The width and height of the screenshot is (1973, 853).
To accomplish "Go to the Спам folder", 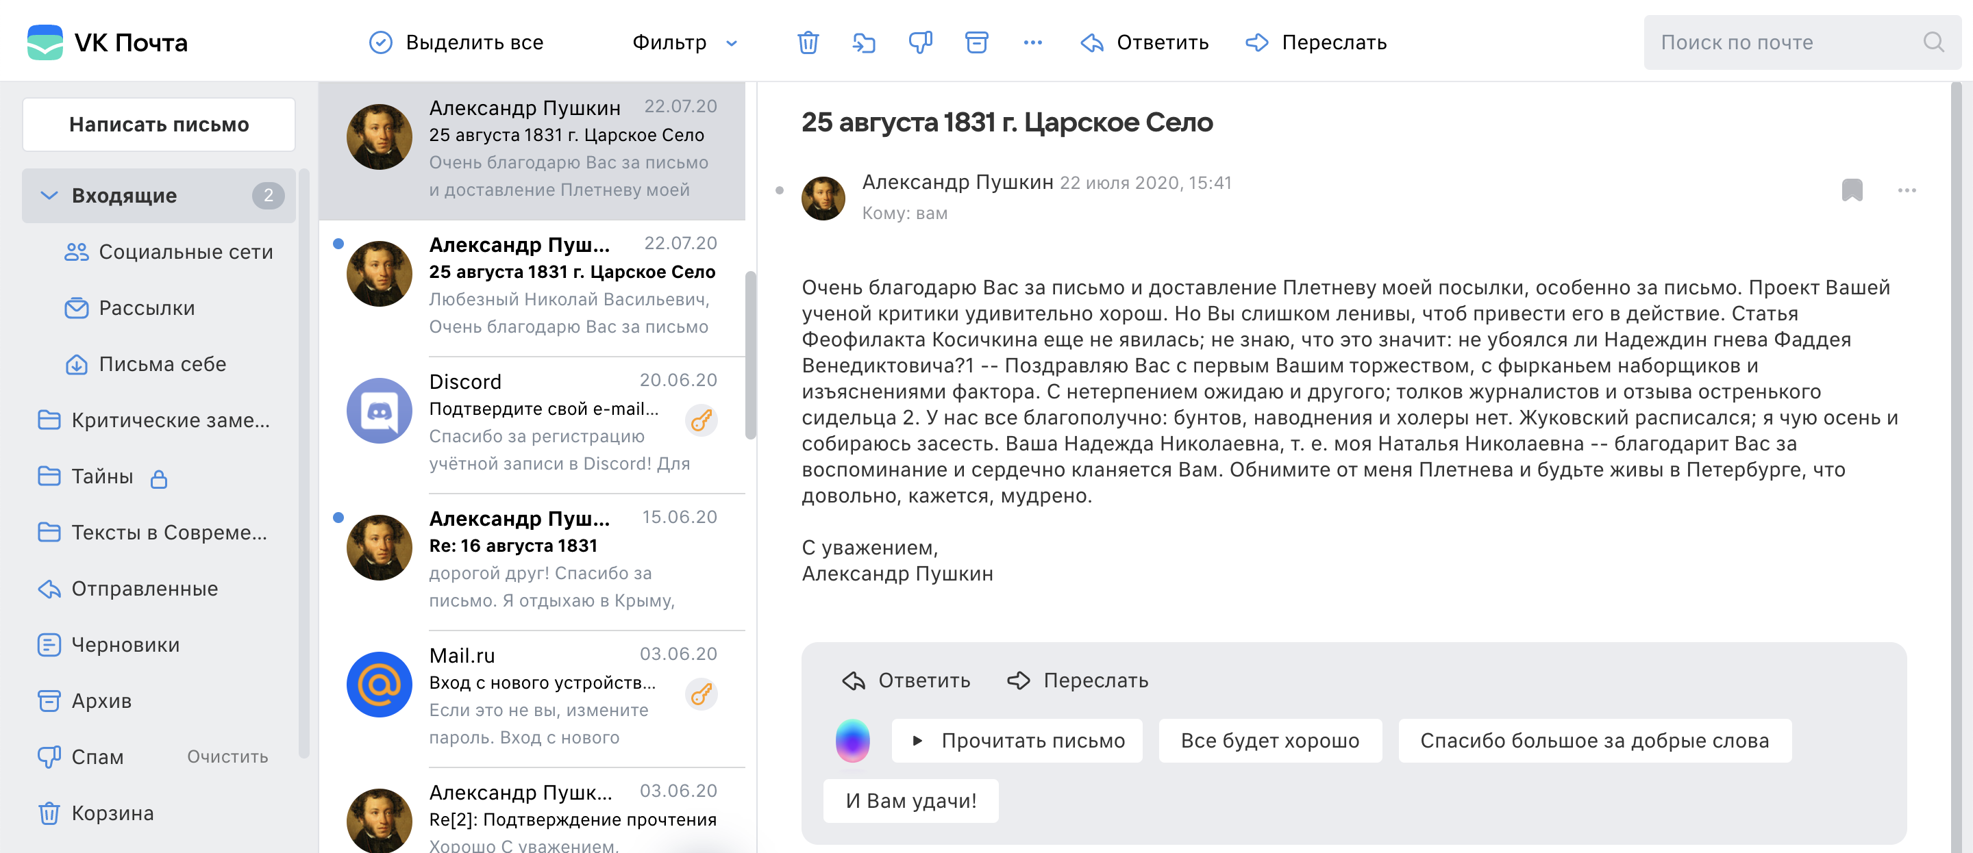I will [80, 756].
